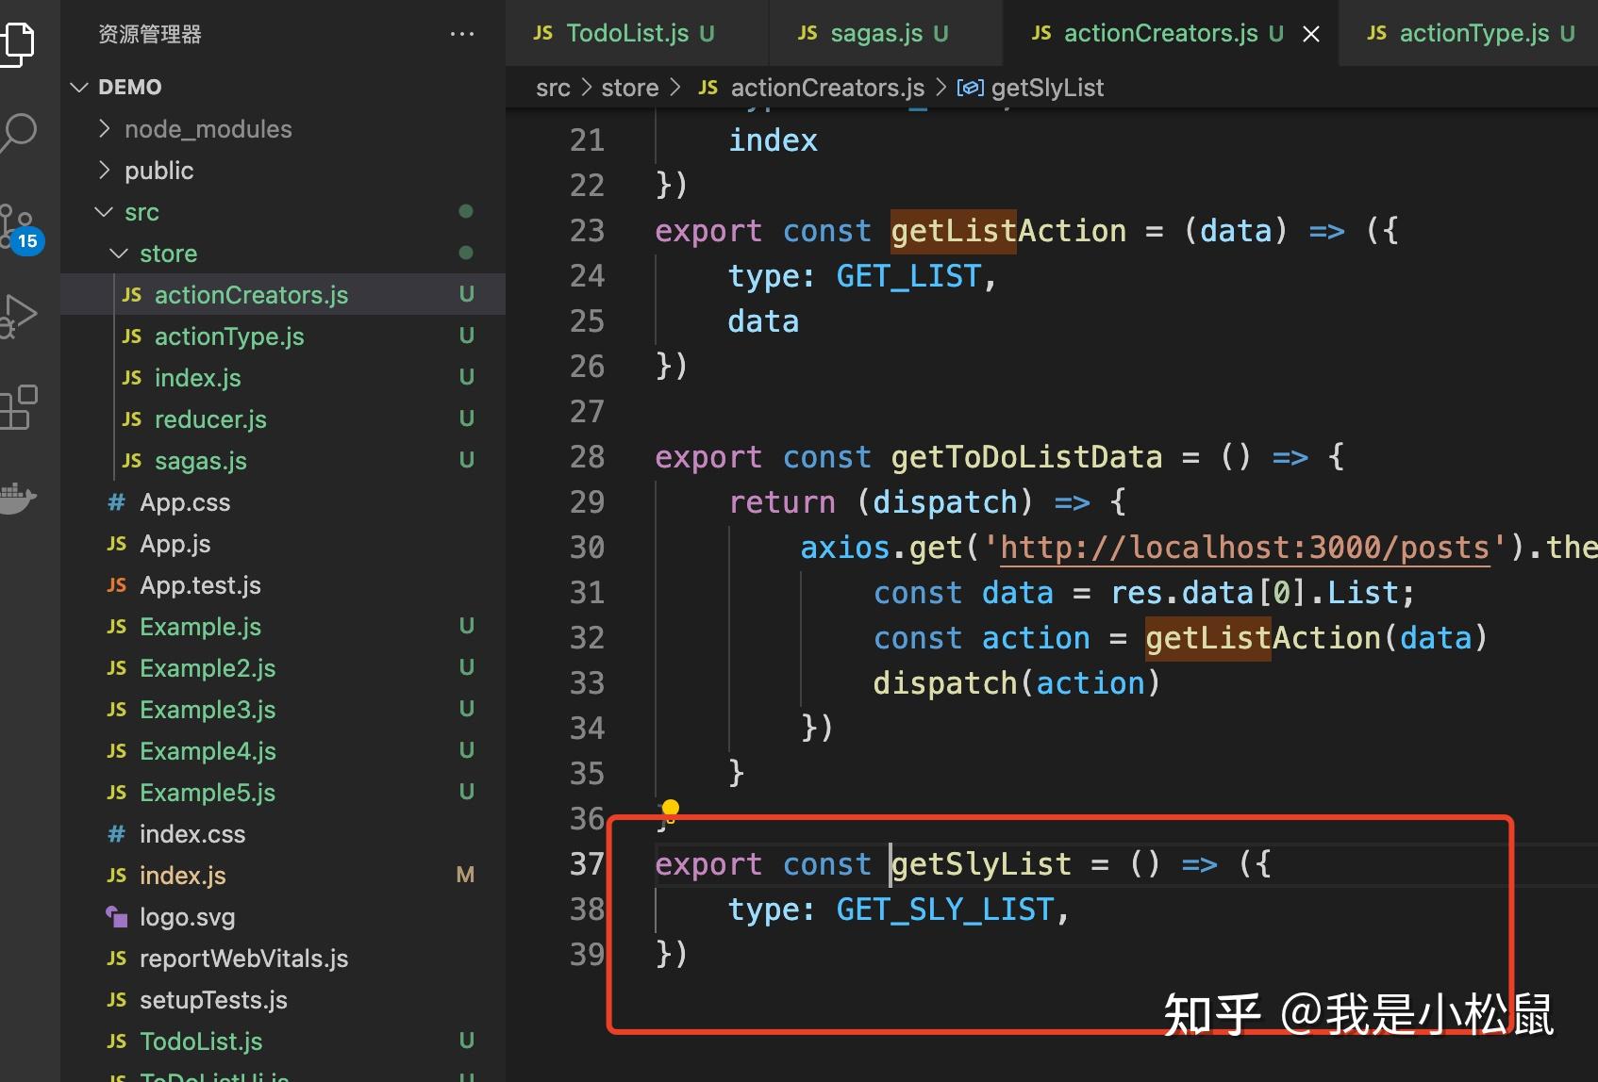Follow the localhost:3000/posts URL link
This screenshot has height=1082, width=1598.
pyautogui.click(x=1244, y=548)
